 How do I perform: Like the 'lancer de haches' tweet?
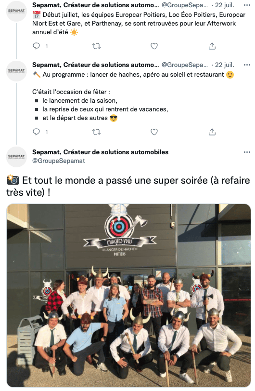(154, 132)
